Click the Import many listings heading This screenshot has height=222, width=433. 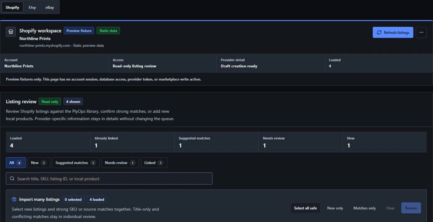pos(39,199)
